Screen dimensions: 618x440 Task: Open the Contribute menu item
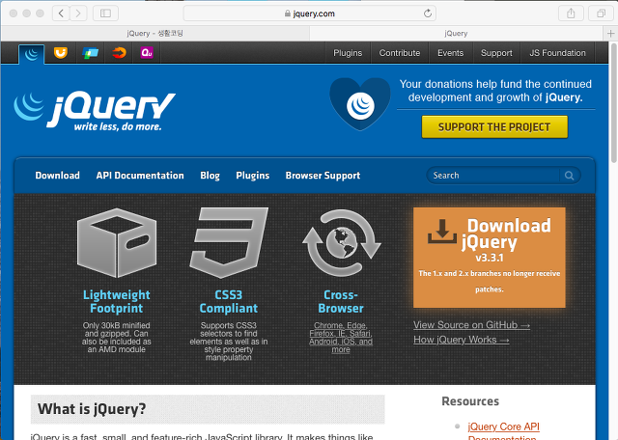[400, 53]
